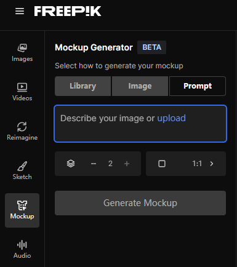Switch to the Image tab
Viewport: 237px width, 267px height.
[x=140, y=86]
